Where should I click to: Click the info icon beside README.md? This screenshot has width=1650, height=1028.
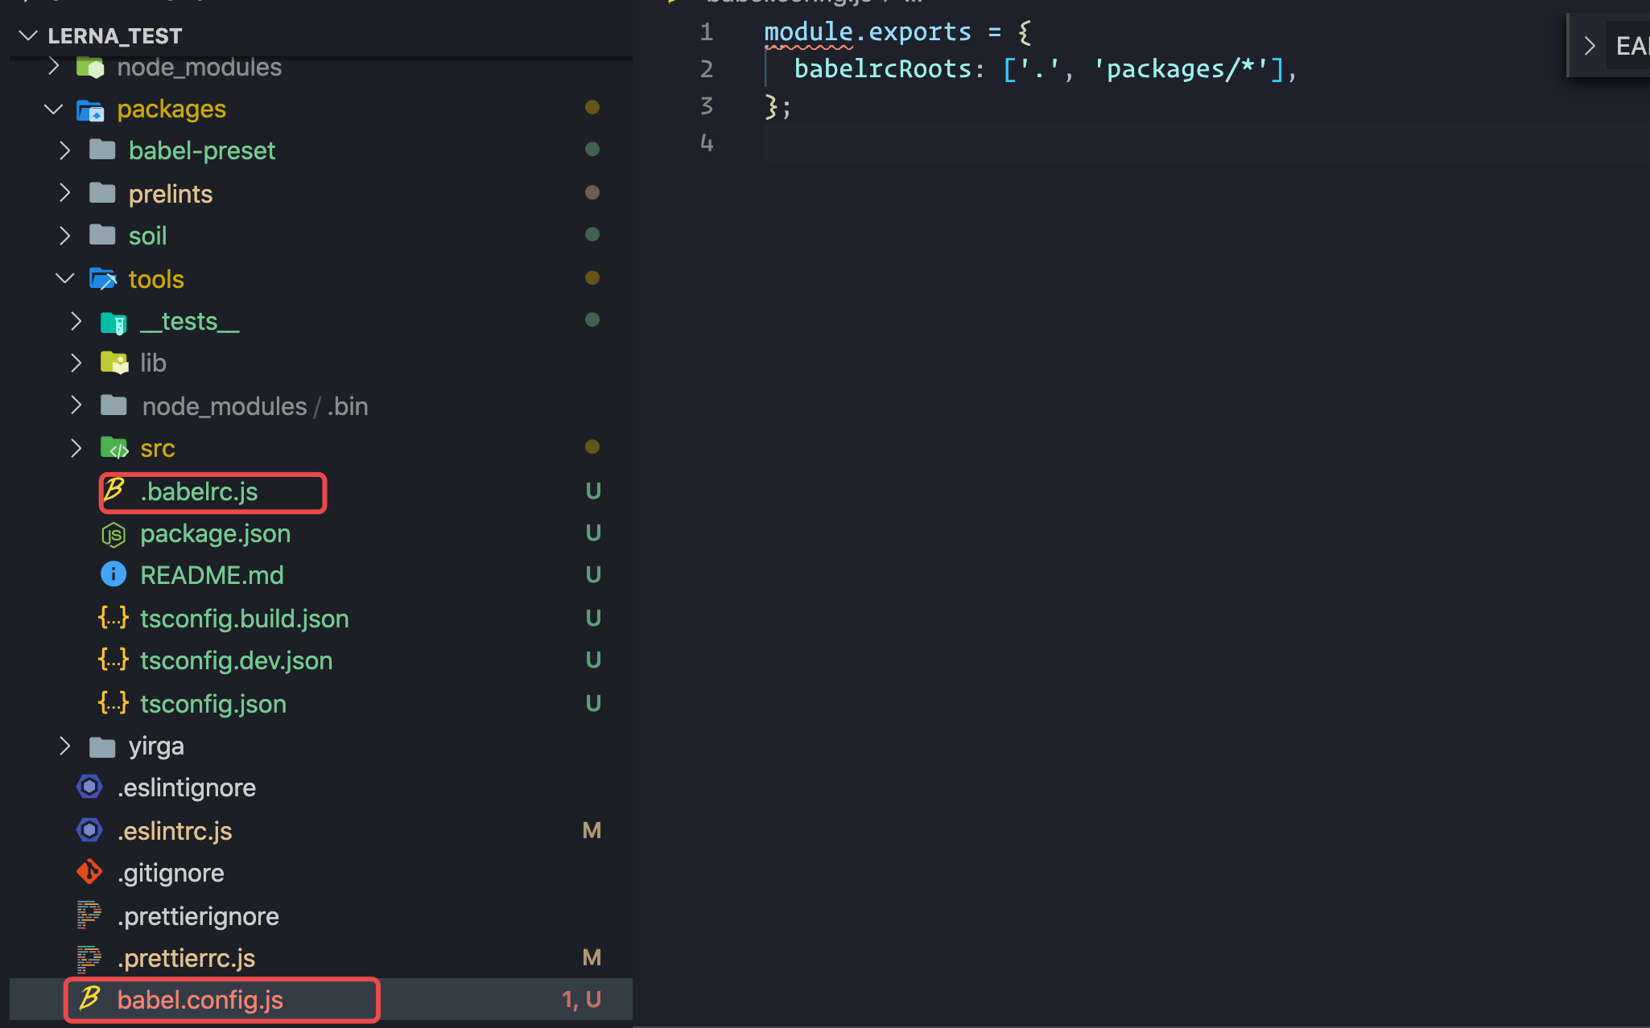(113, 574)
